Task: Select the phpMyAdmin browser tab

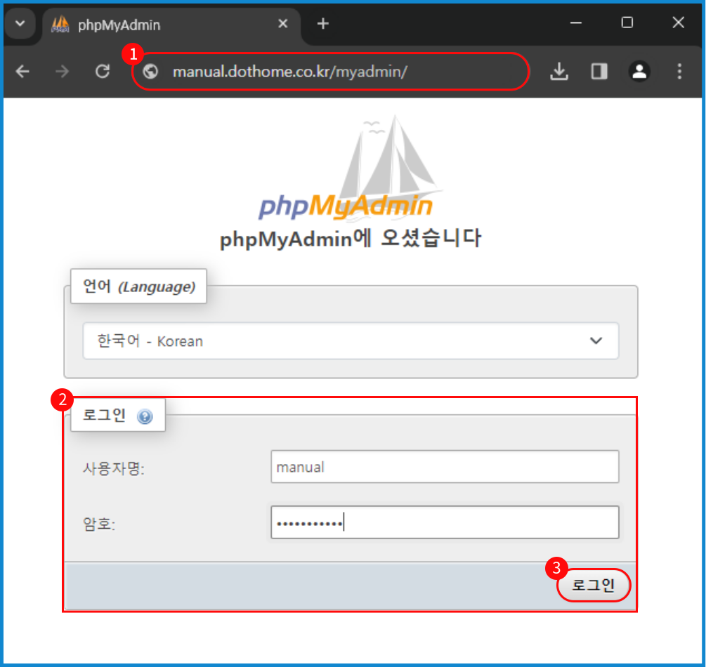Action: [x=162, y=23]
